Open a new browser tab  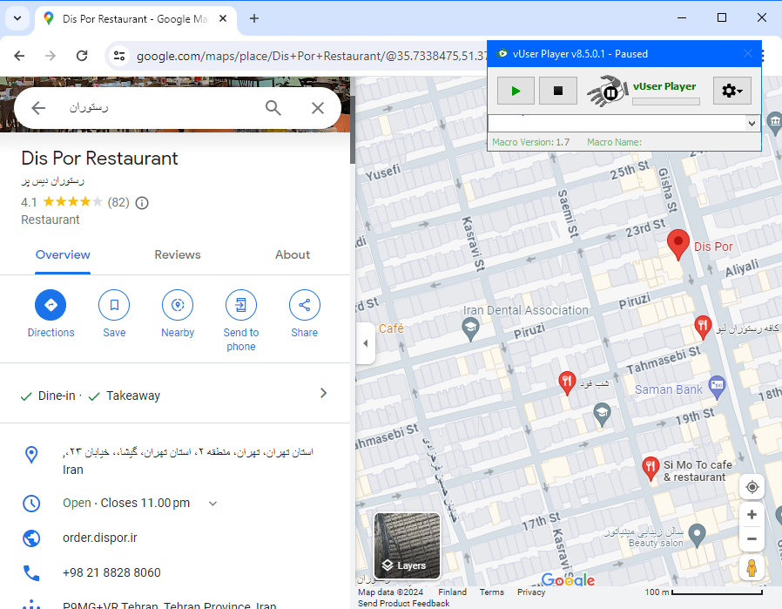click(x=254, y=18)
